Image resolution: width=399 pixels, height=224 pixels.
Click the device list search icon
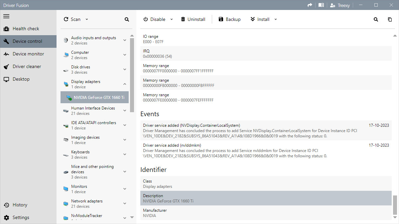pos(127,20)
